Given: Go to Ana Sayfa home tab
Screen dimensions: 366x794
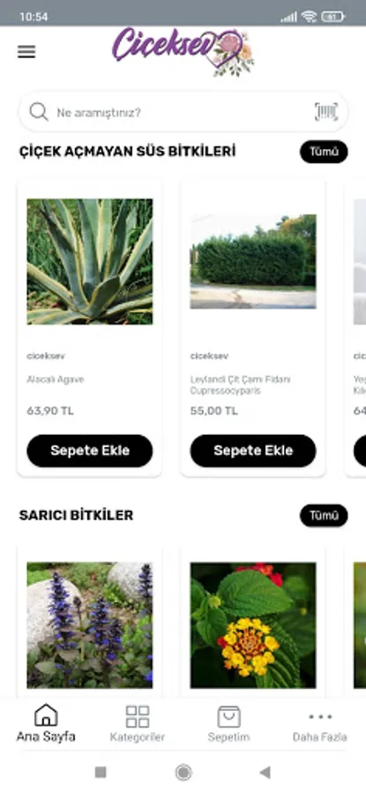Looking at the screenshot, I should [46, 723].
